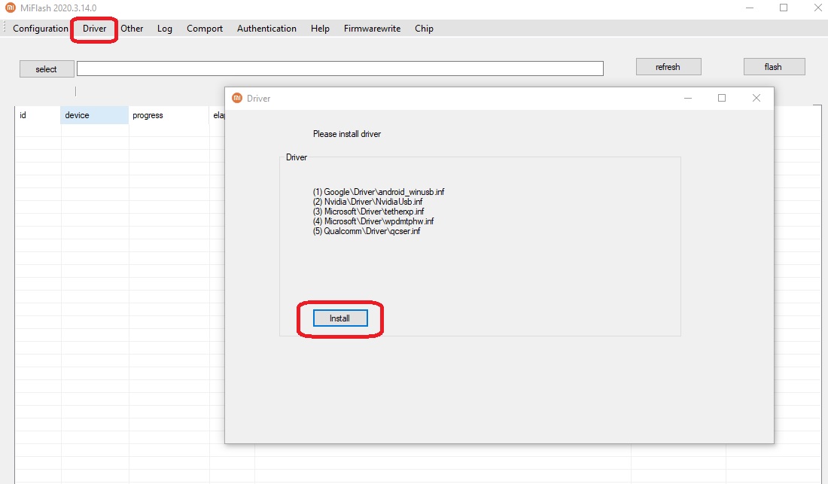Open the Log menu
This screenshot has height=484, width=828.
165,29
